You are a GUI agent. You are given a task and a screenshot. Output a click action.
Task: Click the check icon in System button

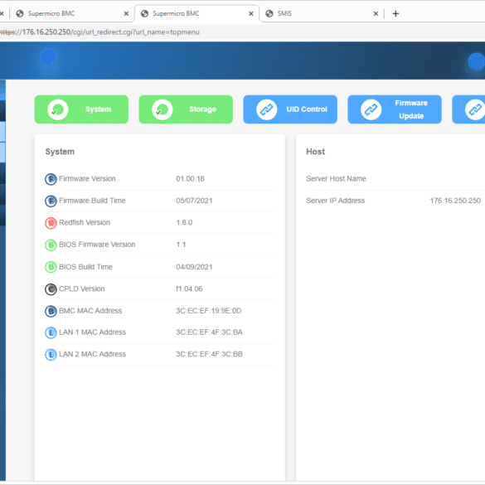tap(58, 109)
